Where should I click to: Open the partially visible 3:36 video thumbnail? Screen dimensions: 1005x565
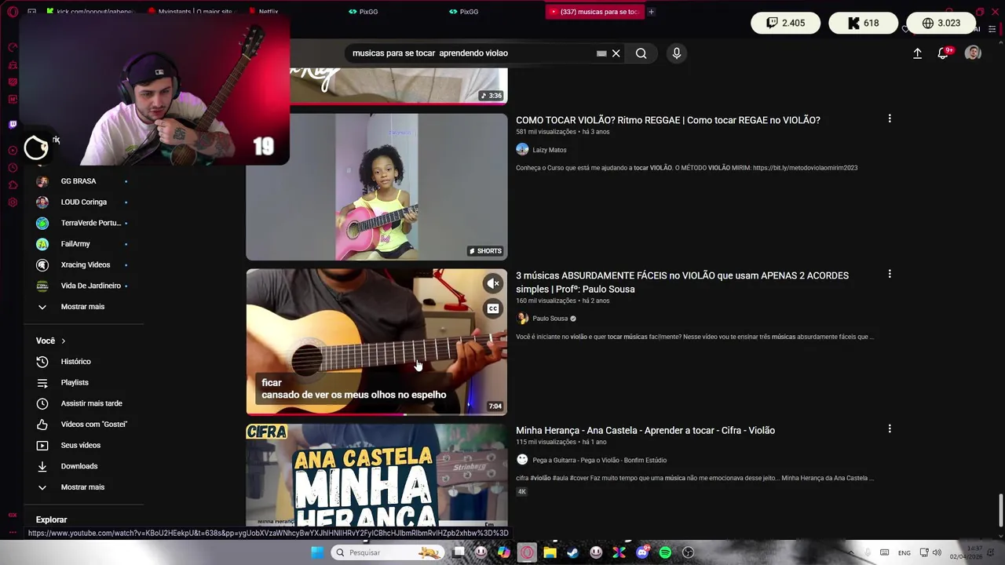pyautogui.click(x=399, y=85)
